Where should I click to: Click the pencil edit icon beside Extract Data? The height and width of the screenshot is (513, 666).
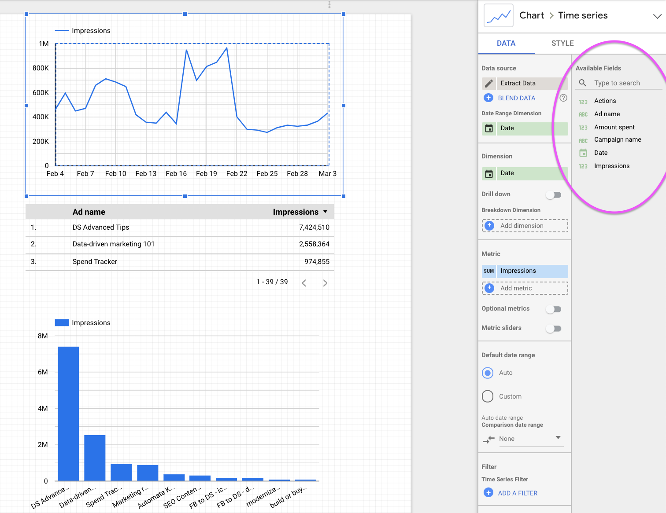coord(489,83)
